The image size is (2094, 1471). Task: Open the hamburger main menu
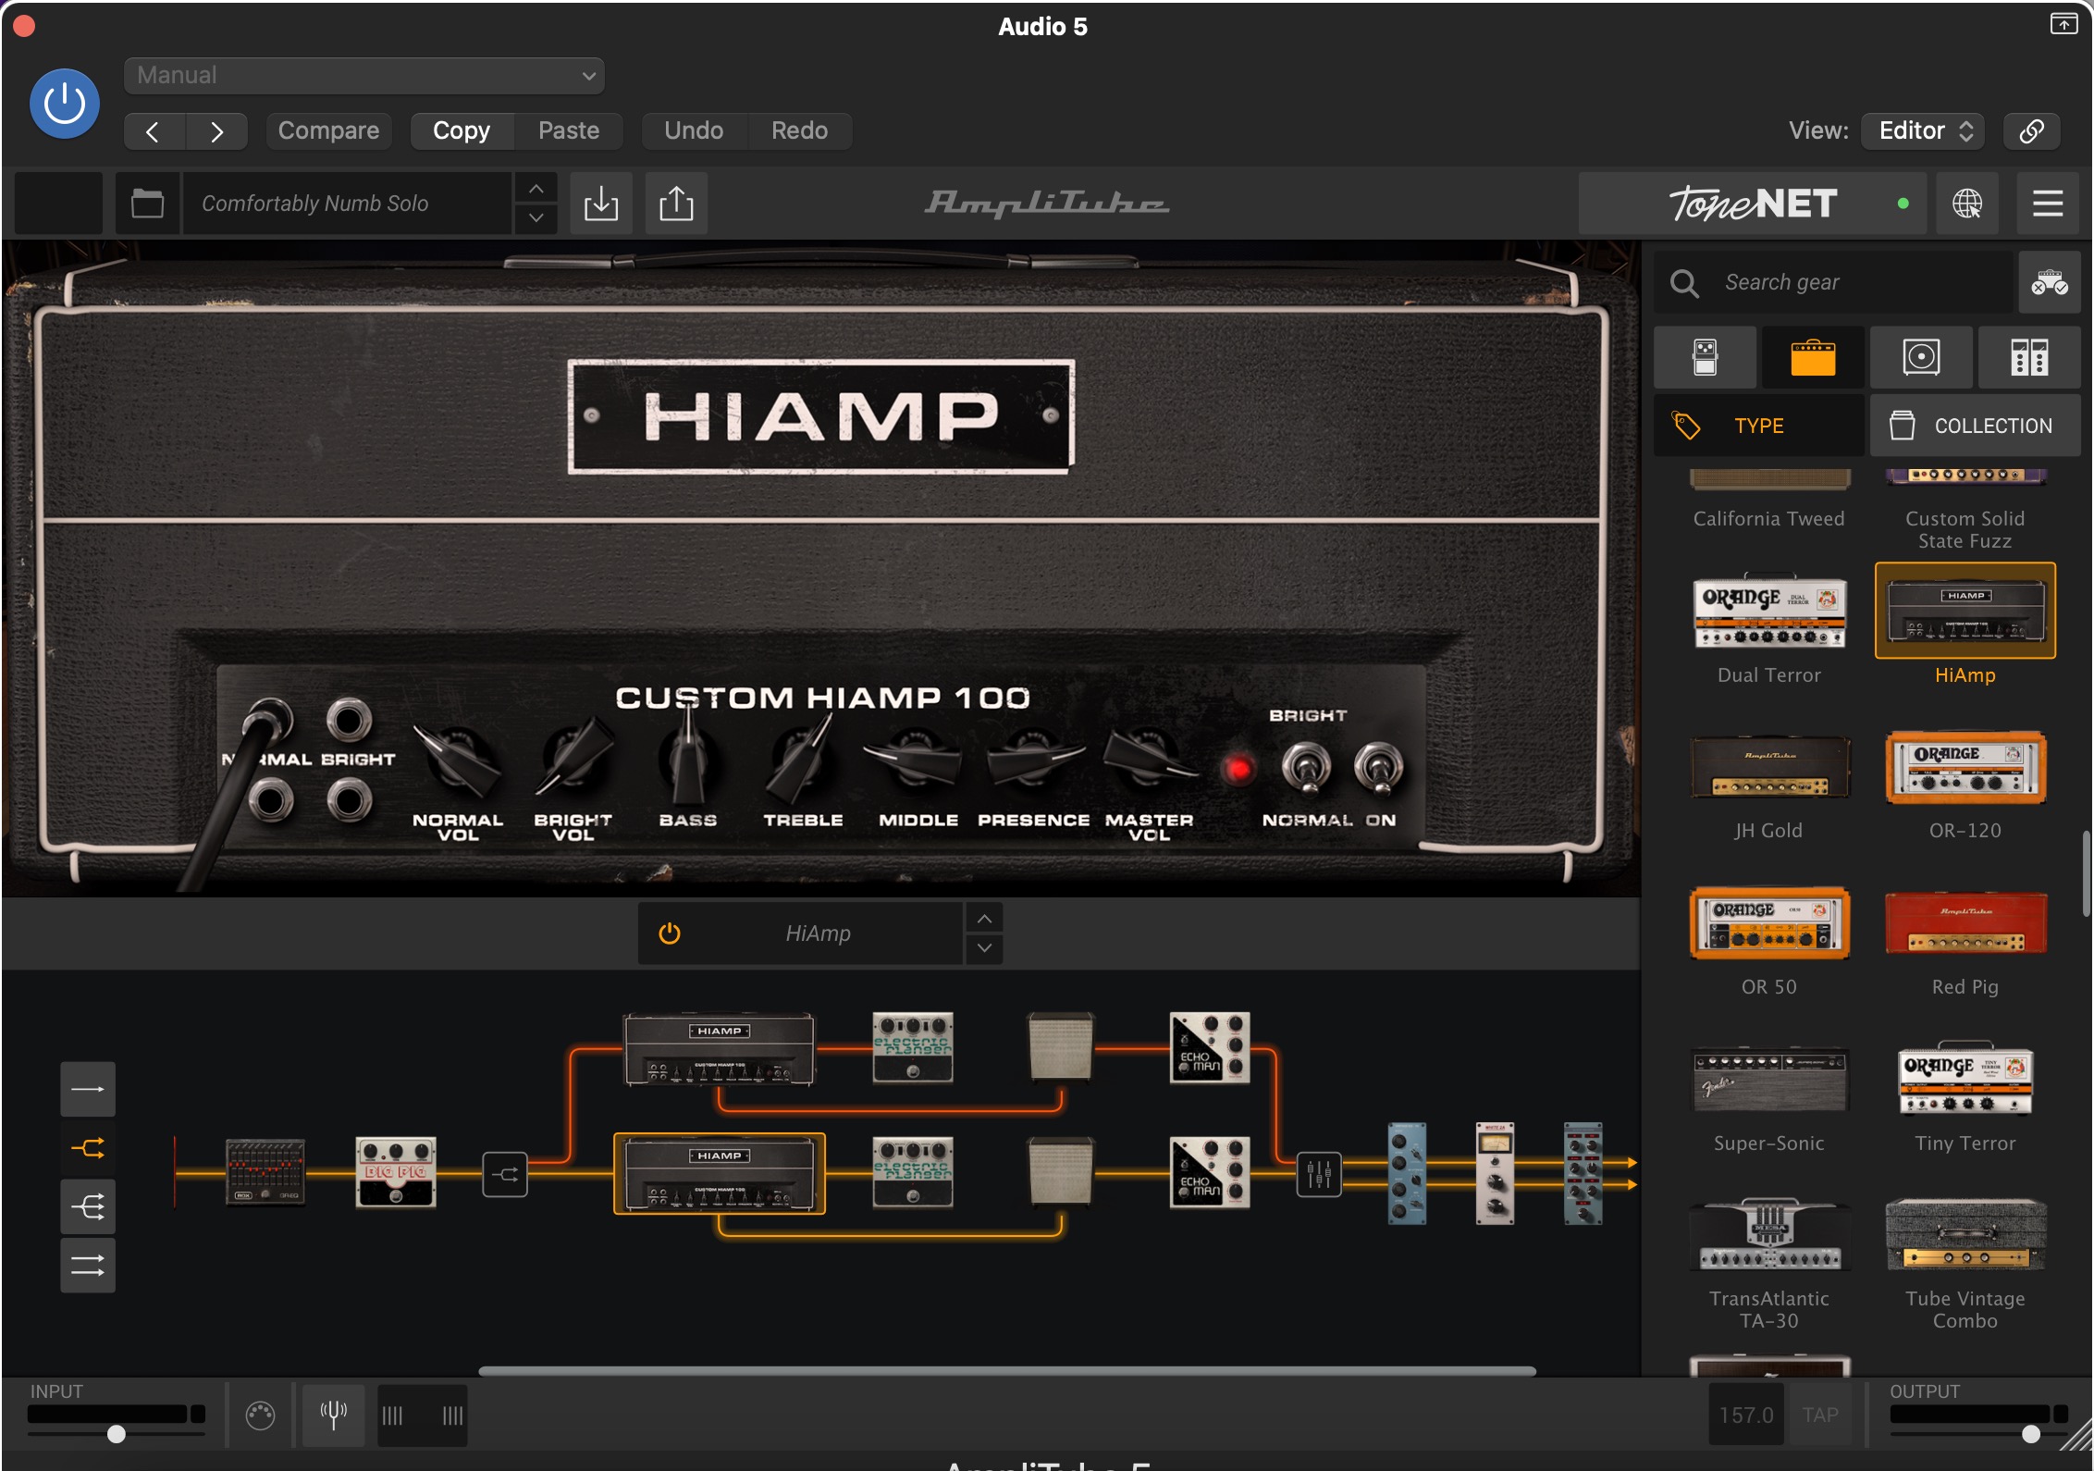(x=2048, y=203)
